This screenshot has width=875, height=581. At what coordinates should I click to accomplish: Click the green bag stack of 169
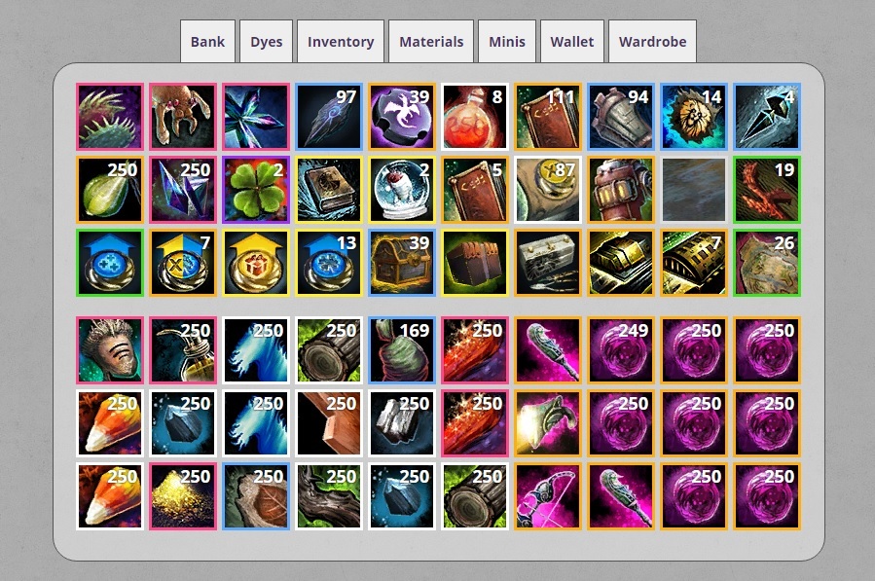[402, 350]
